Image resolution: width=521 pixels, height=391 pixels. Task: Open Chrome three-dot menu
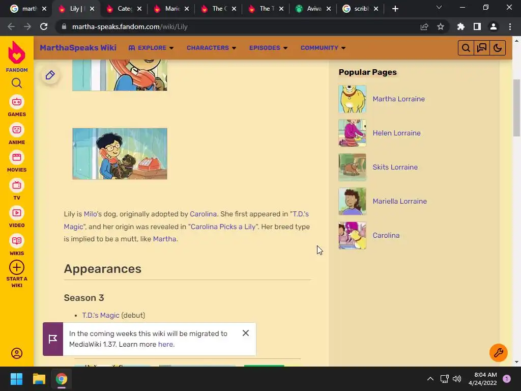click(x=510, y=26)
